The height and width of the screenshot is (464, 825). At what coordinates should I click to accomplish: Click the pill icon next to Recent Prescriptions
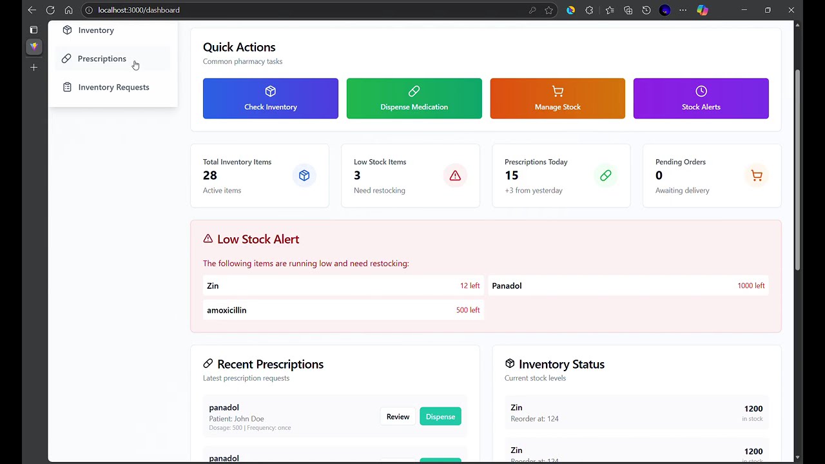click(208, 363)
